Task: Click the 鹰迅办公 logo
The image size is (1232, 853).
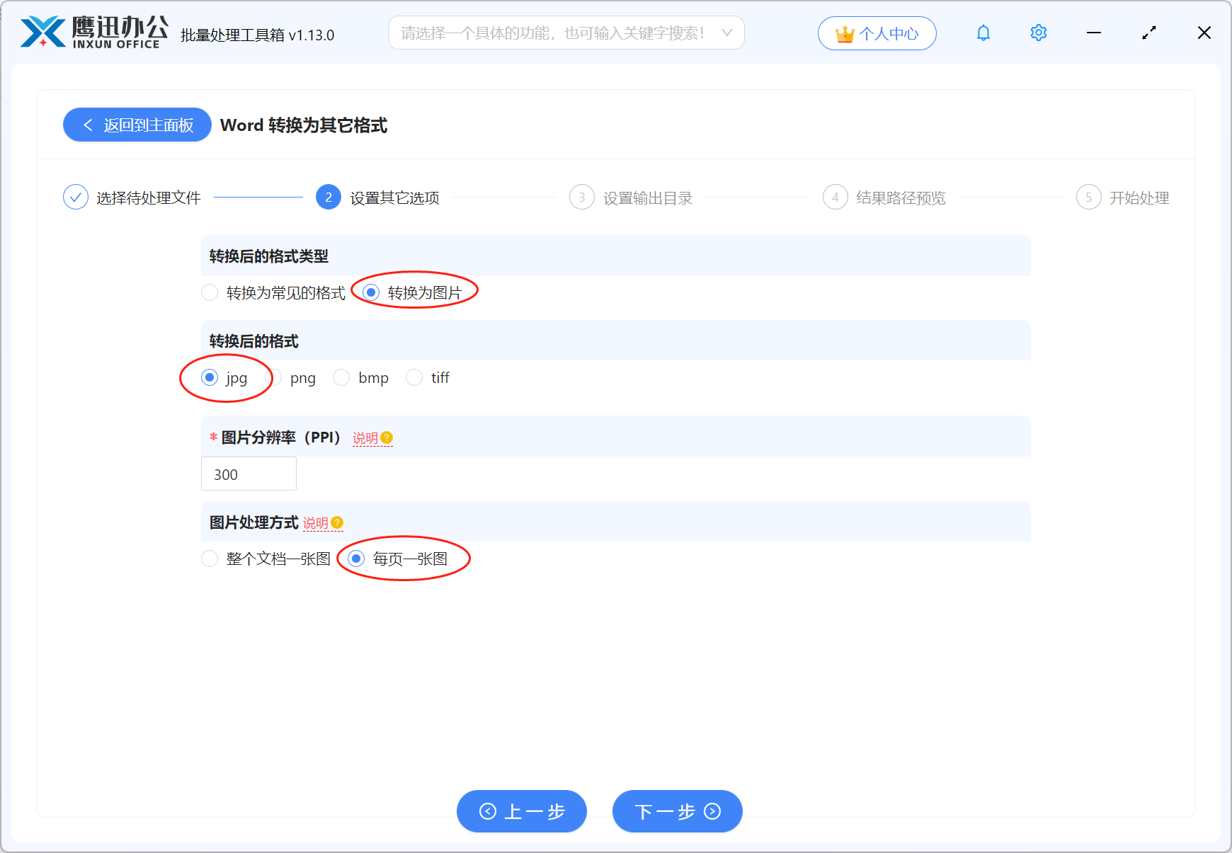Action: (x=92, y=32)
